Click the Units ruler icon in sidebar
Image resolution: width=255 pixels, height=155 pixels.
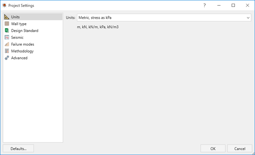click(x=7, y=17)
